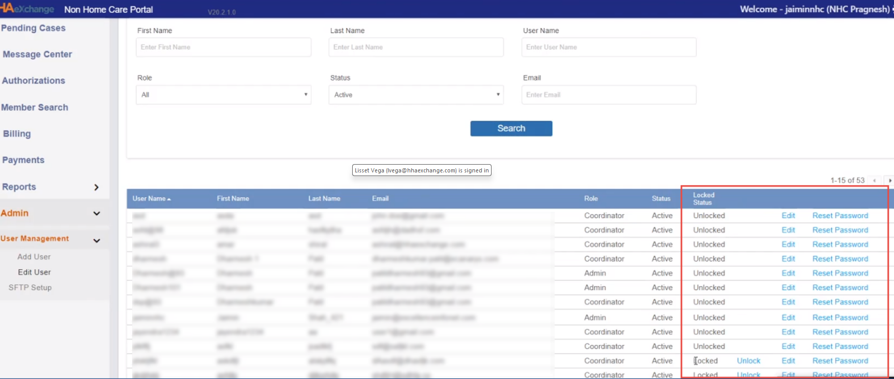Sort by User Name column header

(149, 199)
